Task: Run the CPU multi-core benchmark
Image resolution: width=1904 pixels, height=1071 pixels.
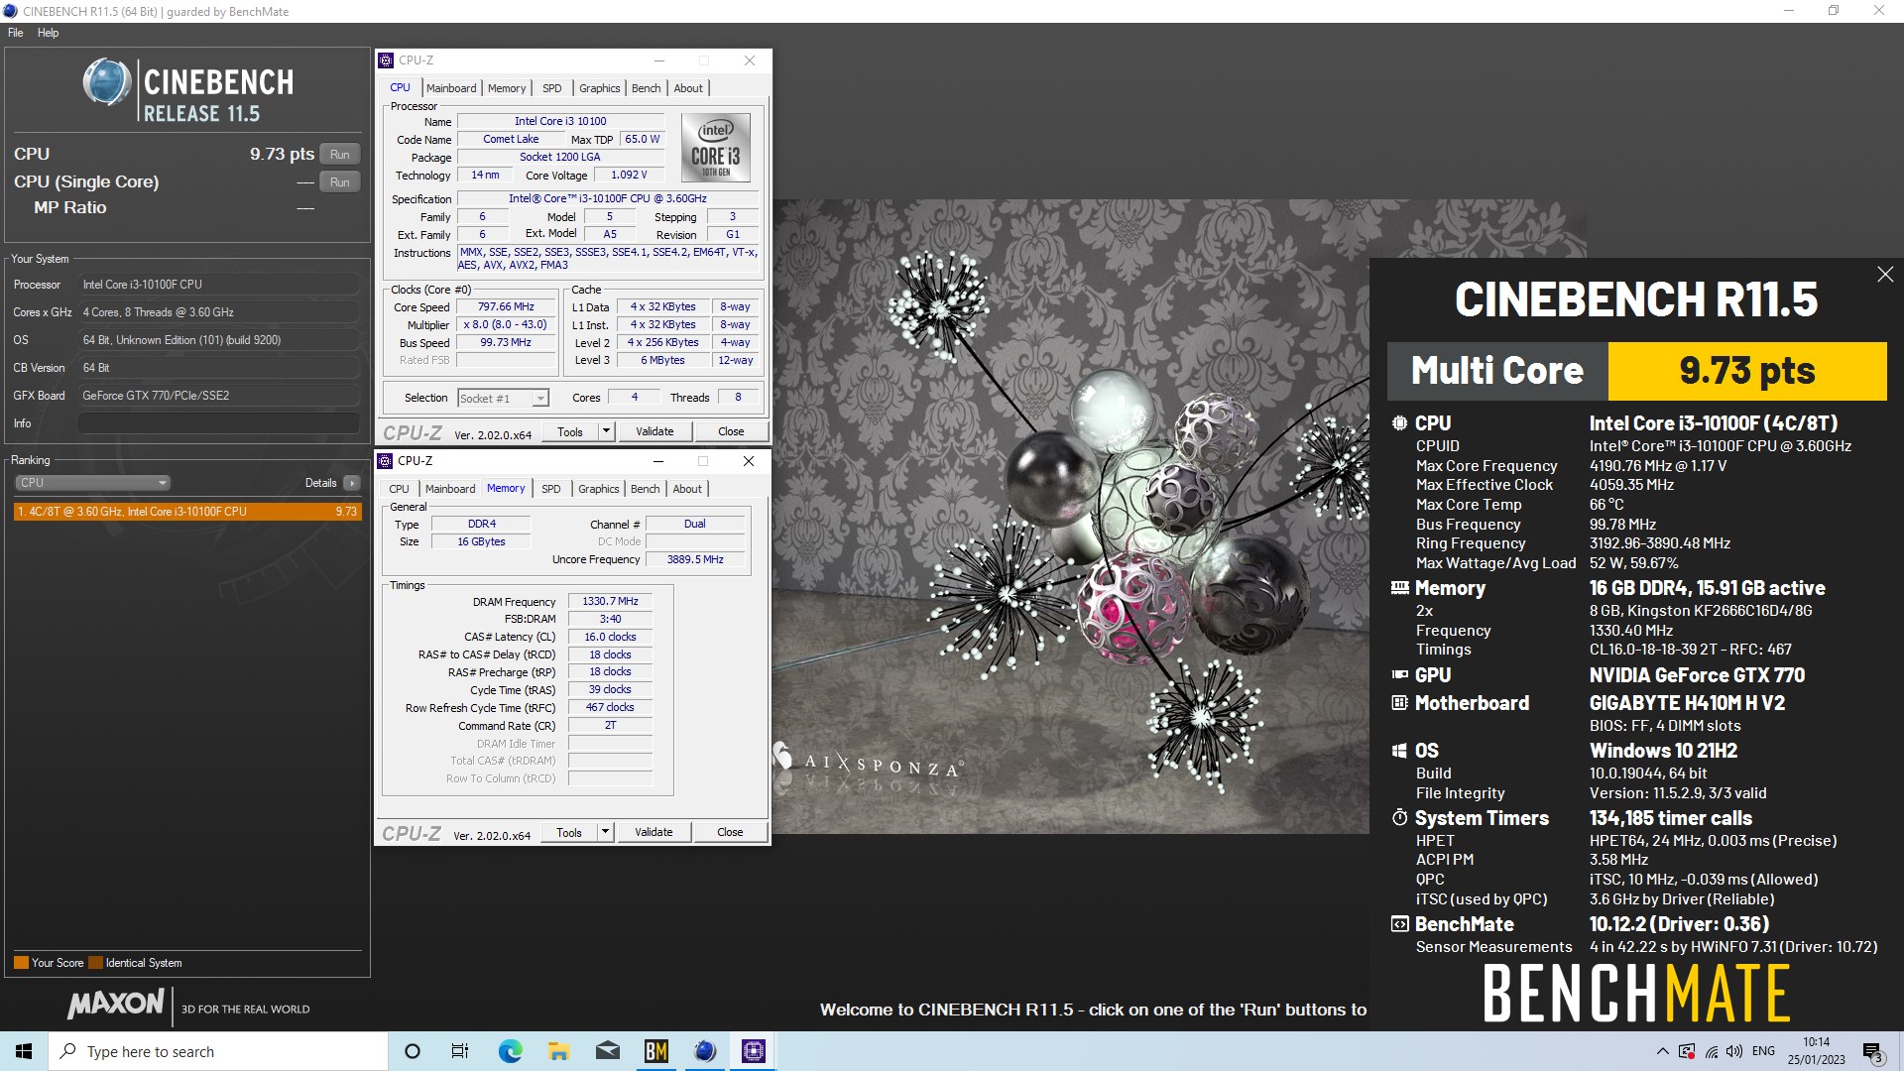Action: pyautogui.click(x=340, y=155)
